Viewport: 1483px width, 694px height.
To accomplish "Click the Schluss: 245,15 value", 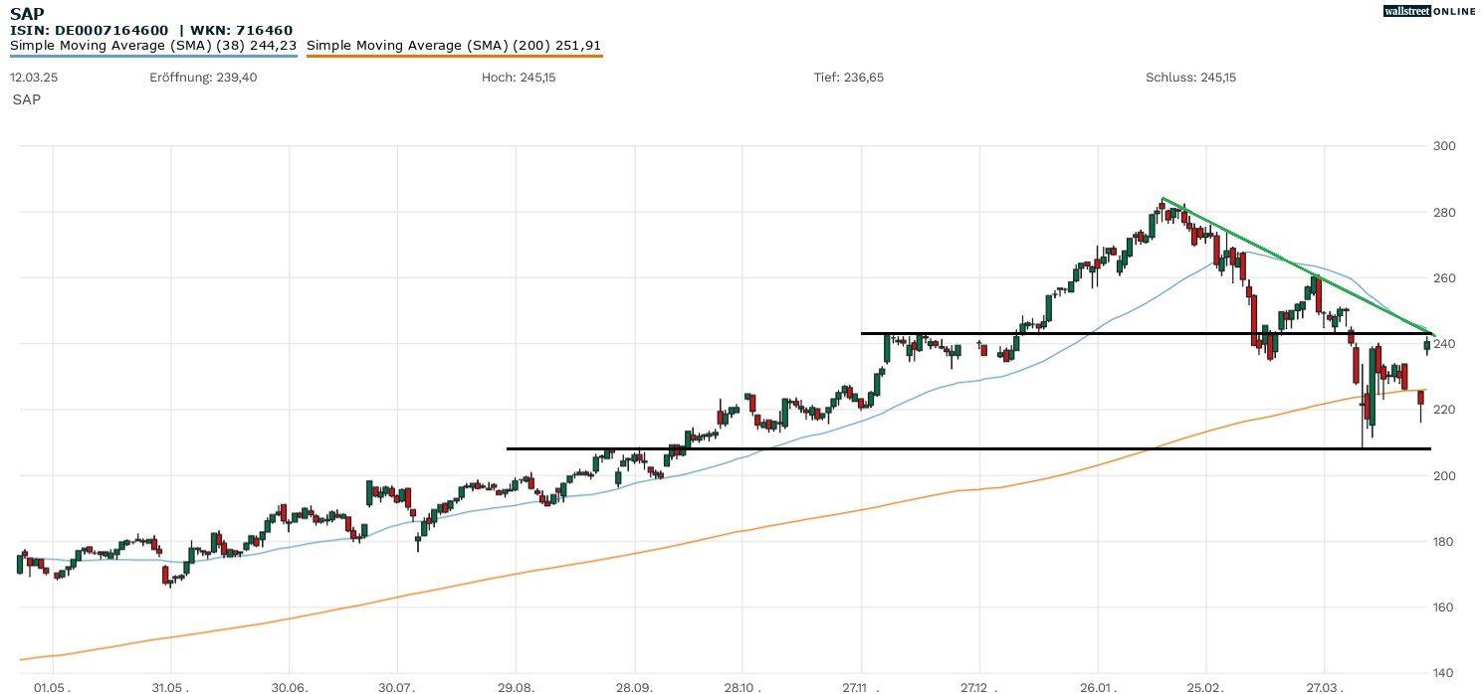I will click(1190, 77).
